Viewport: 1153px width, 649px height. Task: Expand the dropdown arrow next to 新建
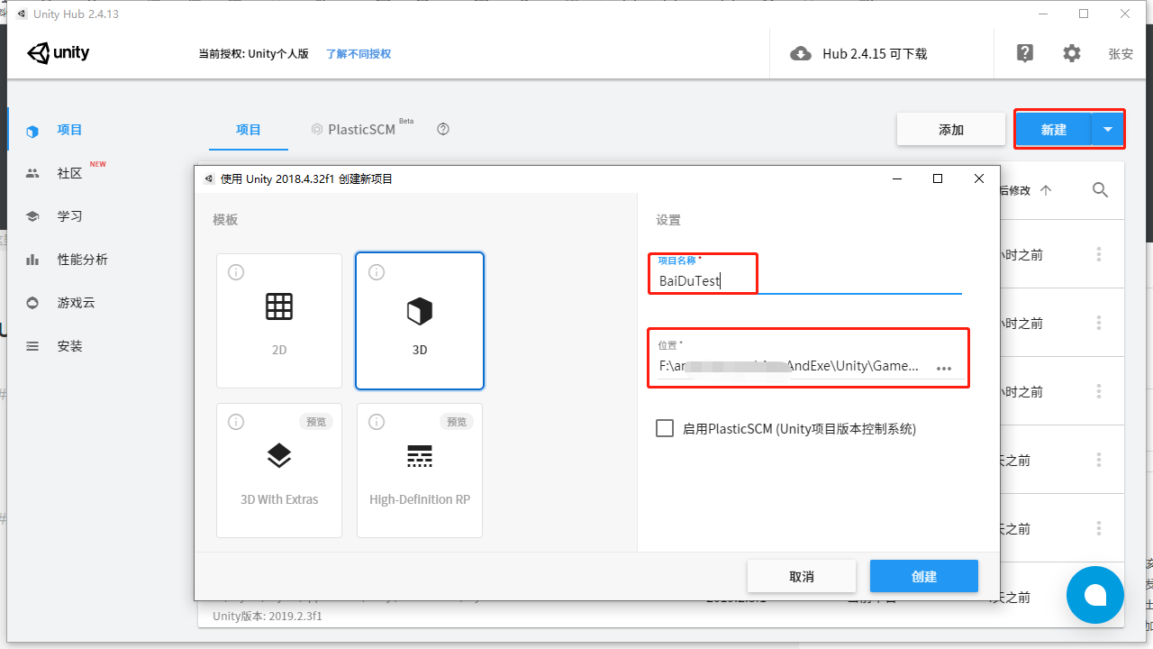1108,130
